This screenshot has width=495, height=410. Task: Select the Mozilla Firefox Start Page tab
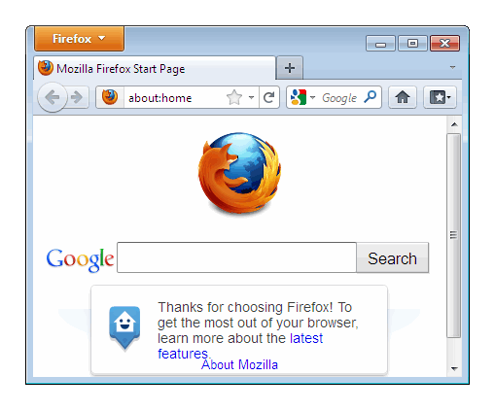(x=155, y=69)
